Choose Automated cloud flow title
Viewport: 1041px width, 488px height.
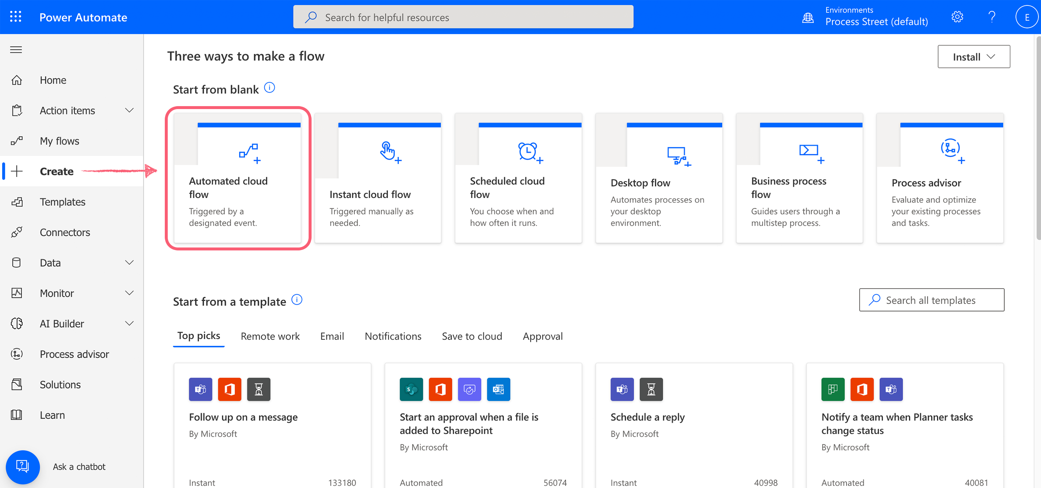click(x=228, y=188)
